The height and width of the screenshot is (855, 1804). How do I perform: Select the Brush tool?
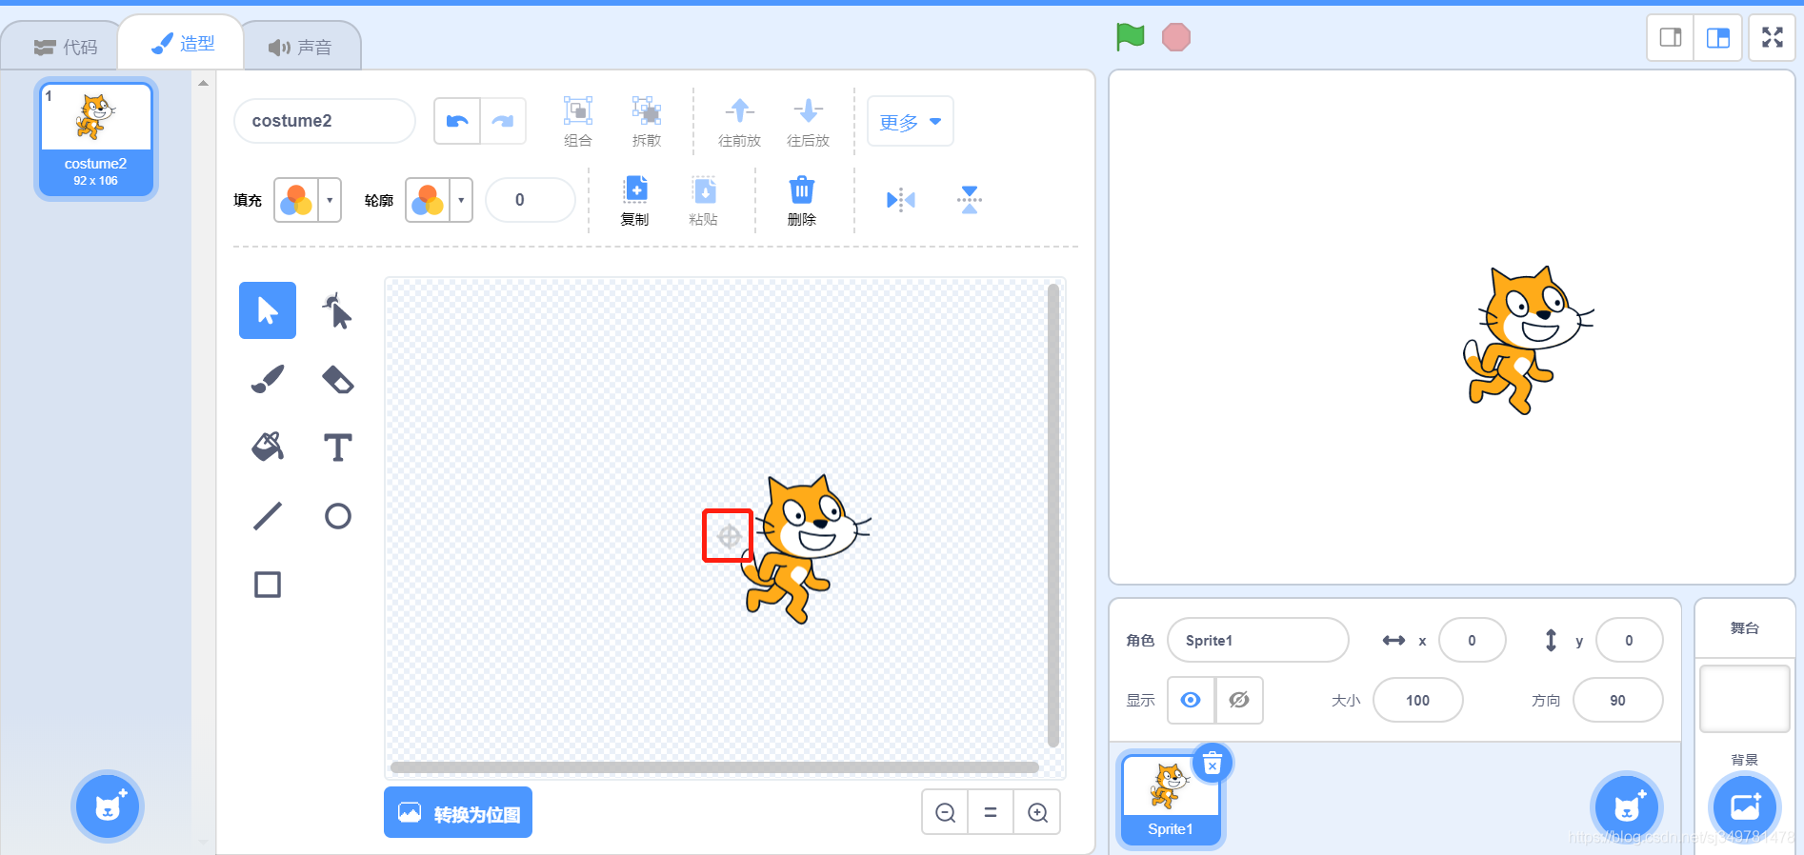coord(268,379)
